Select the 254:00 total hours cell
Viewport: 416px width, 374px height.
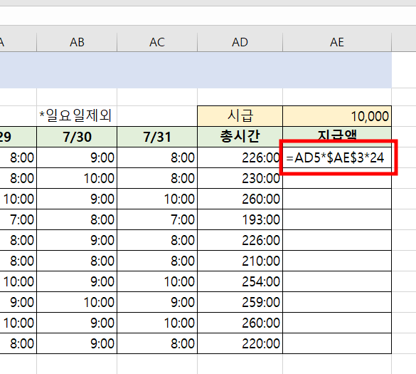tap(240, 281)
